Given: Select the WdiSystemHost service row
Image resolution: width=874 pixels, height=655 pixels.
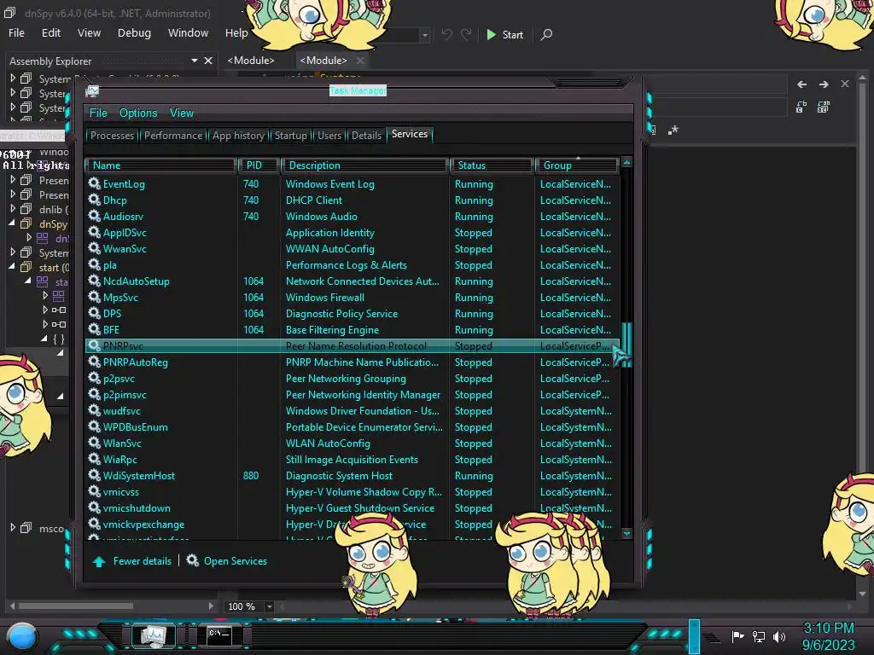Looking at the screenshot, I should pyautogui.click(x=352, y=476).
